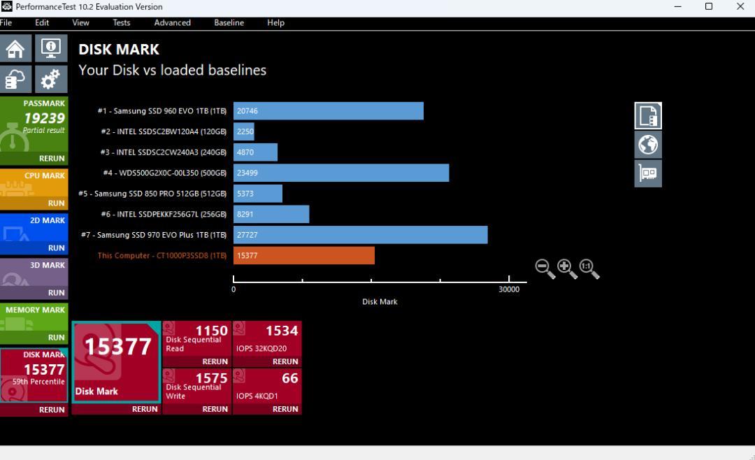Reset chart zoom with 1:1 magnifier

pos(589,268)
